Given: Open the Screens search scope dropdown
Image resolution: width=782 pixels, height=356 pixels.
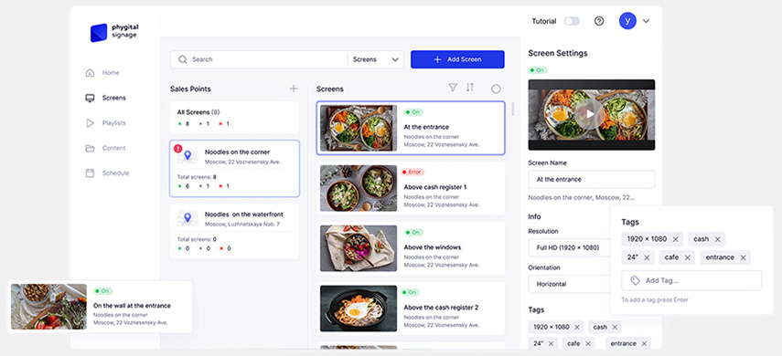Looking at the screenshot, I should [x=376, y=59].
